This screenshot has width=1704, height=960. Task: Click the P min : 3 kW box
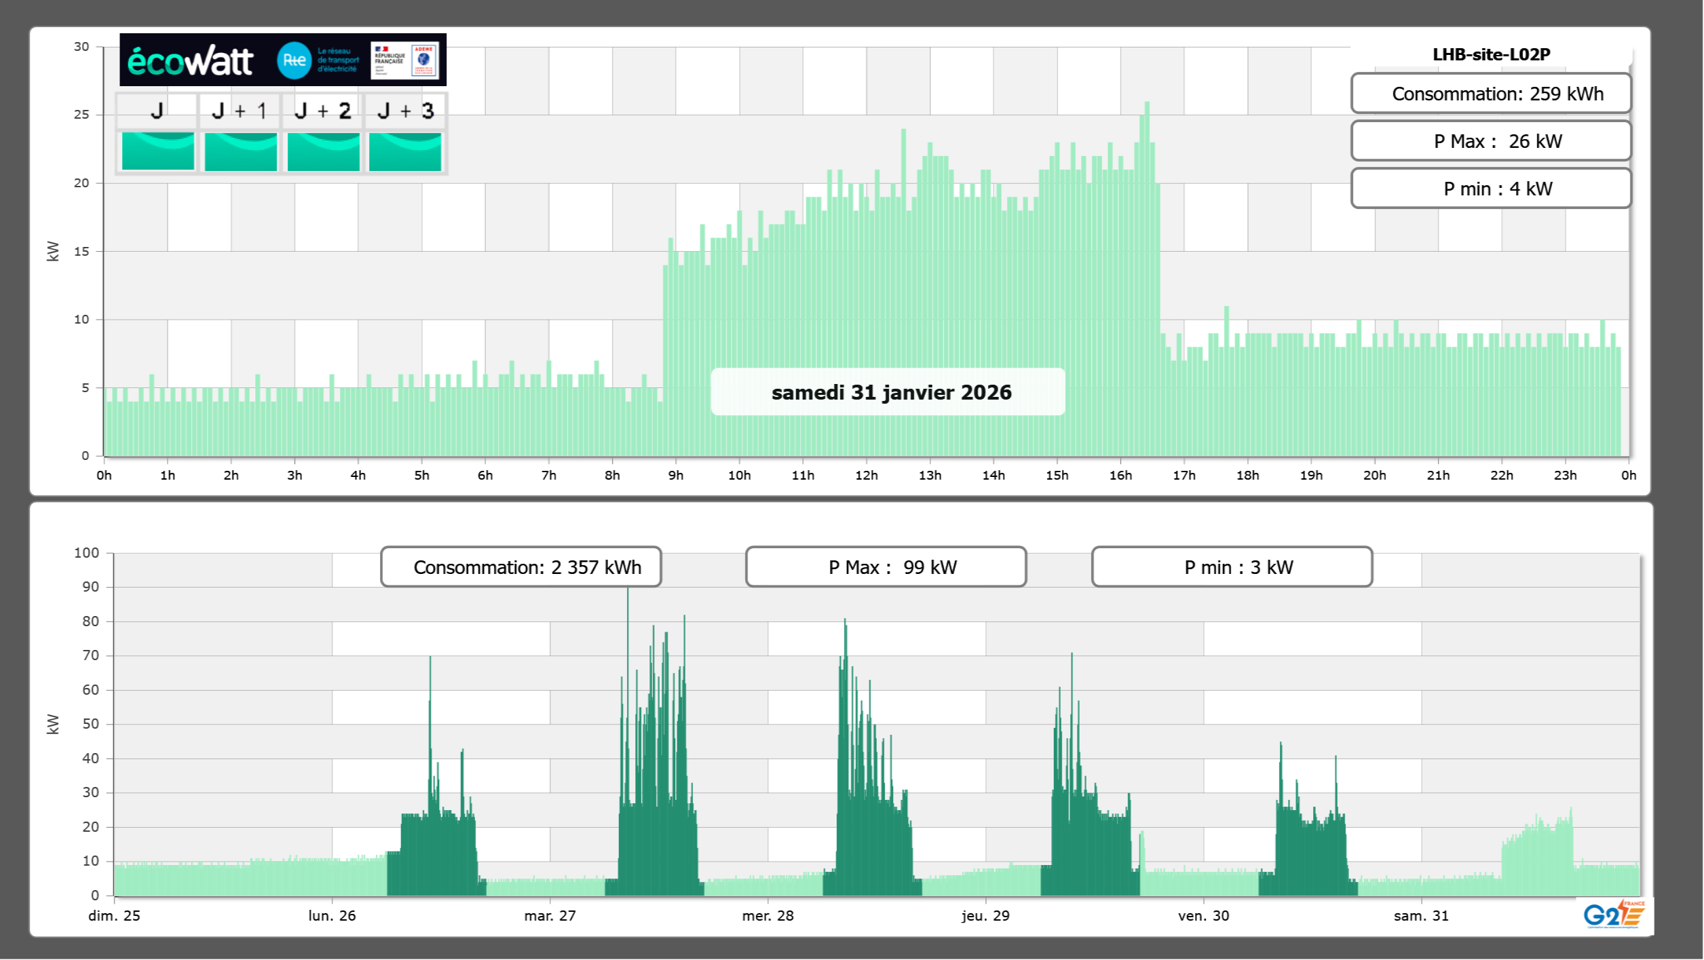[x=1232, y=567]
